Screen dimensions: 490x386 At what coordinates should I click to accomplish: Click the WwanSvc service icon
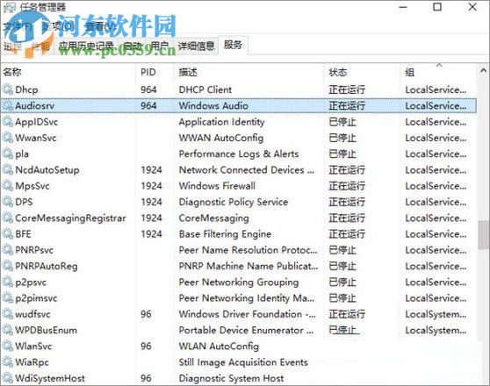(x=8, y=138)
